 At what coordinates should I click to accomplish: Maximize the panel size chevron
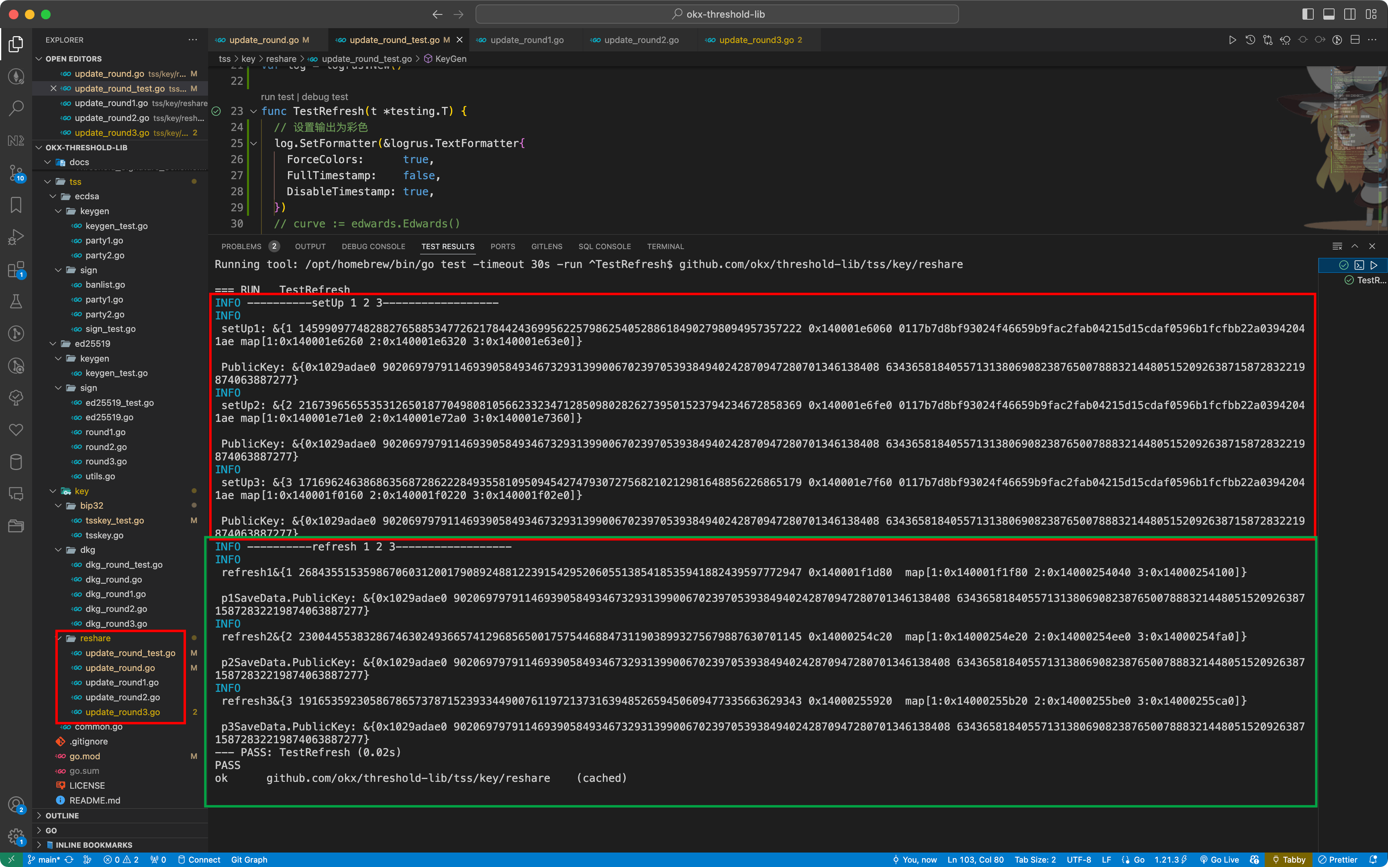tap(1355, 246)
